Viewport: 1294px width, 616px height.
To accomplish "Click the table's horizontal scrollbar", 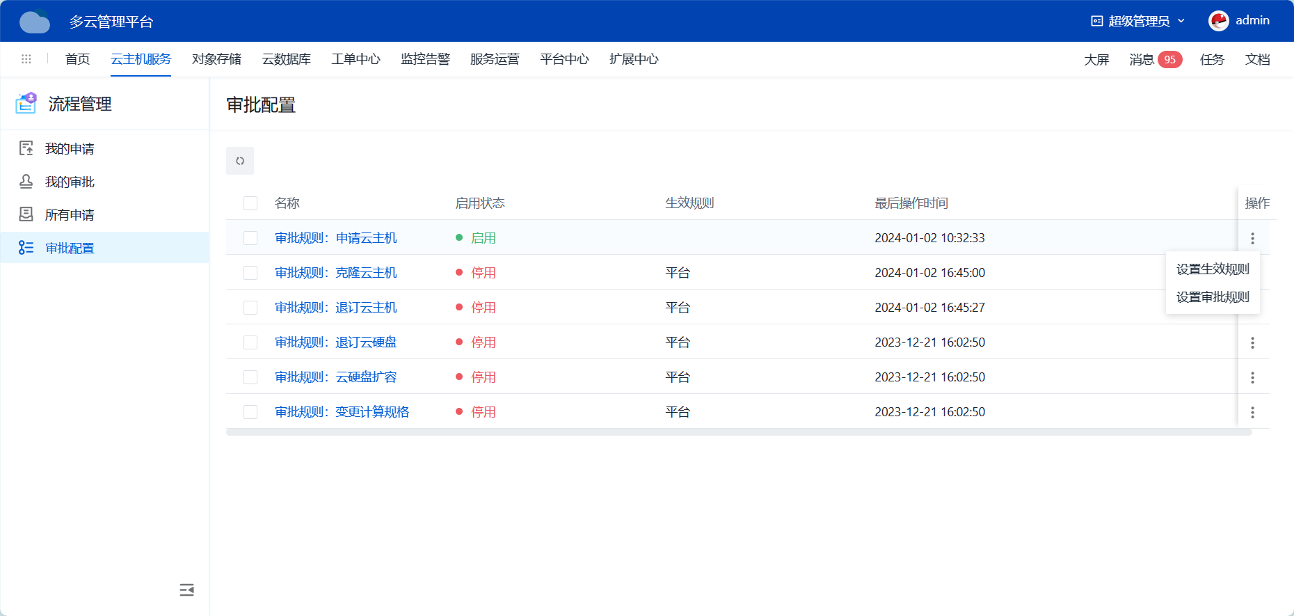I will [x=739, y=432].
